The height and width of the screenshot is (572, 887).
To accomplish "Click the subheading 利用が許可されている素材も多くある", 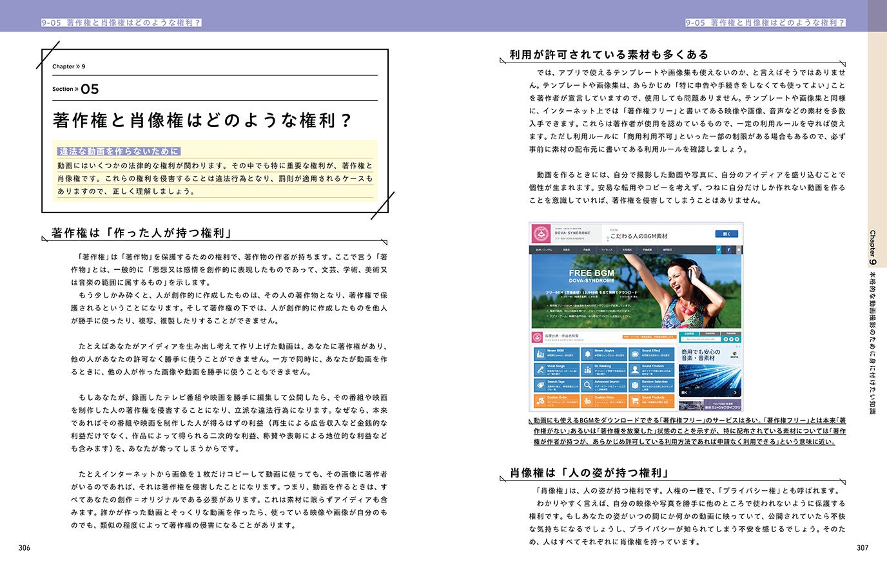I will coord(609,55).
